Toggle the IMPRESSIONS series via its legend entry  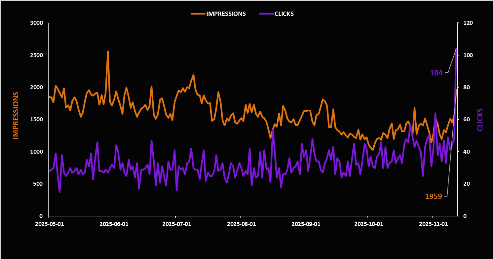tap(226, 14)
